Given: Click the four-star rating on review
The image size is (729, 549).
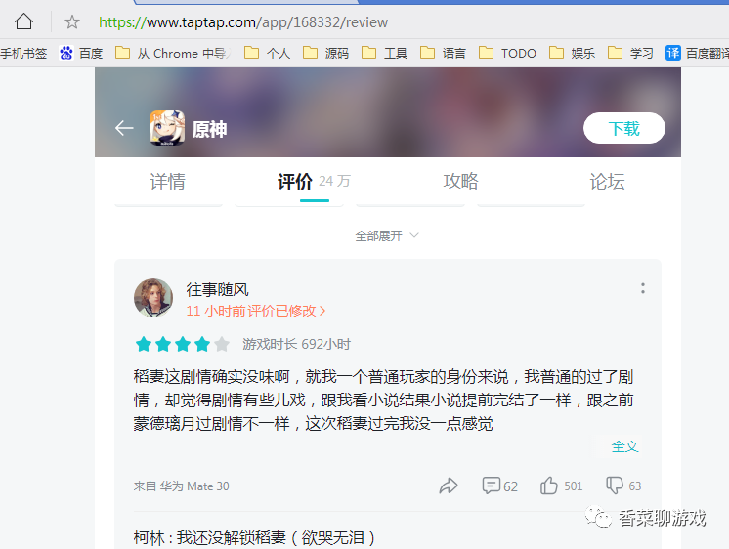Looking at the screenshot, I should point(183,345).
